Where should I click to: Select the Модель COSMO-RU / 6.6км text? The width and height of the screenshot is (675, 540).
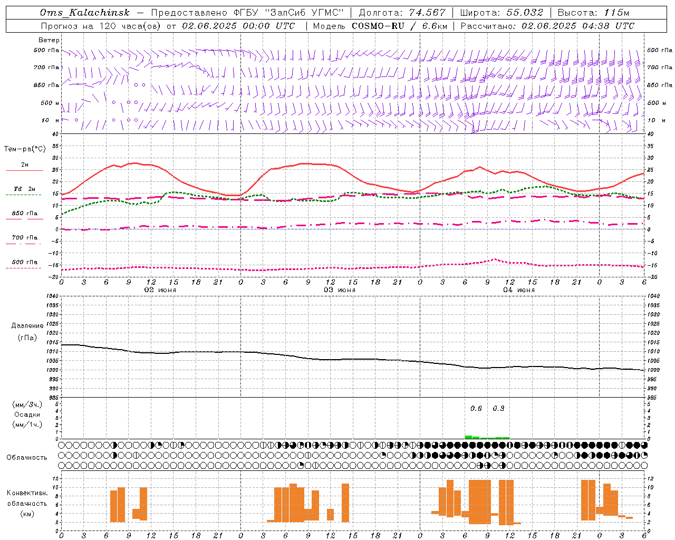tap(380, 26)
